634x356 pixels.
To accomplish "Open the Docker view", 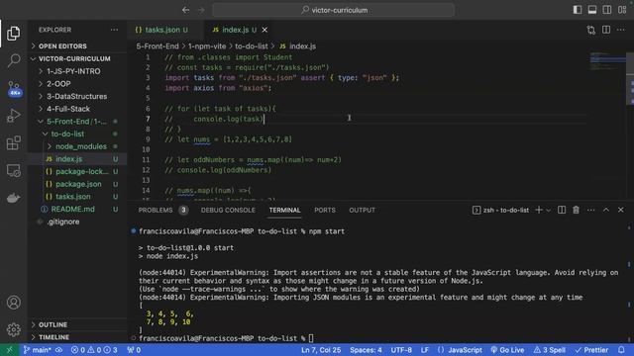I will click(13, 198).
